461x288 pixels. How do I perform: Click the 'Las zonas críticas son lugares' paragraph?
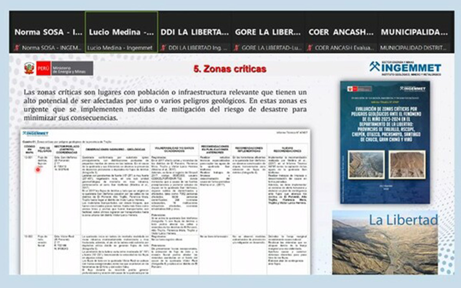[x=165, y=106]
